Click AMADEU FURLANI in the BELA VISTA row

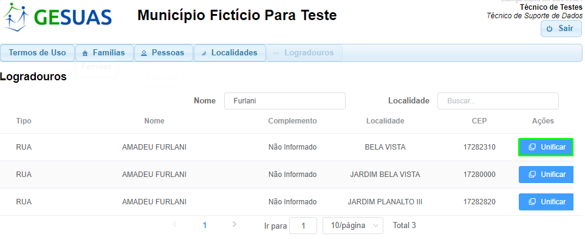point(154,147)
